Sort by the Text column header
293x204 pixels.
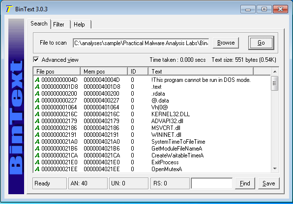201,72
